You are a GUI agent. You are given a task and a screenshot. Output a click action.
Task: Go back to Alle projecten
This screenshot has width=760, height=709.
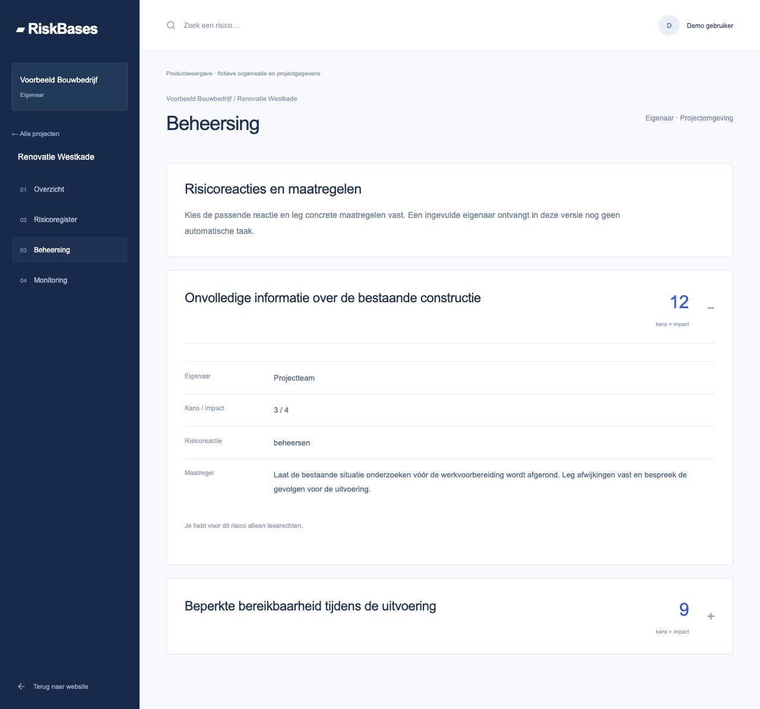[x=36, y=134]
